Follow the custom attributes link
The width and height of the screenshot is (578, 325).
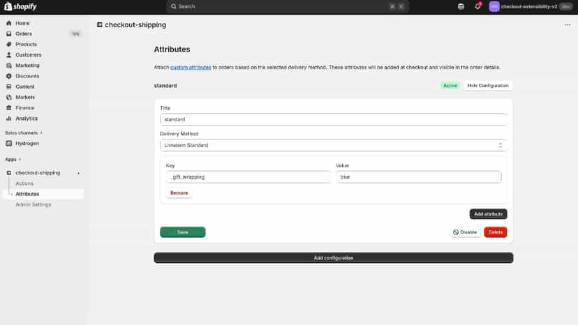click(x=191, y=68)
